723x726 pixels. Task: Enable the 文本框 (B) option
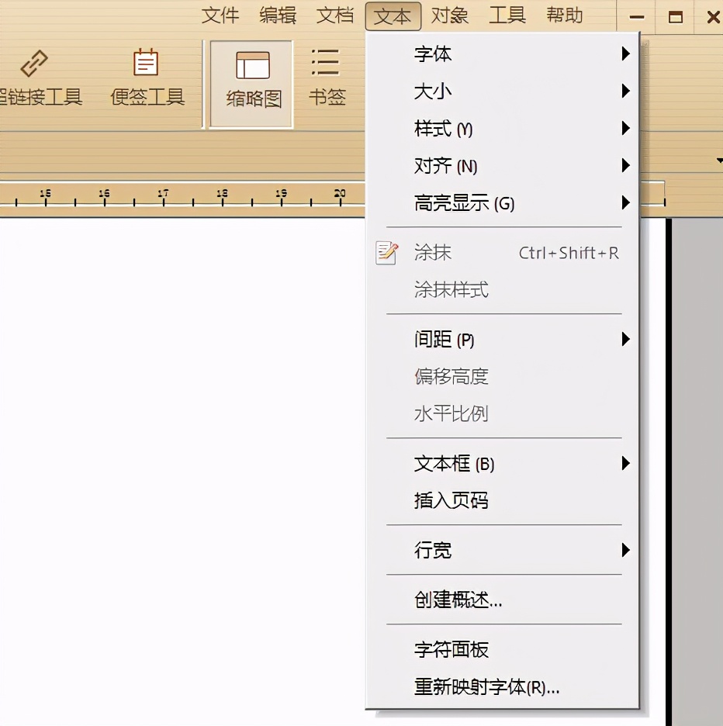(x=453, y=463)
